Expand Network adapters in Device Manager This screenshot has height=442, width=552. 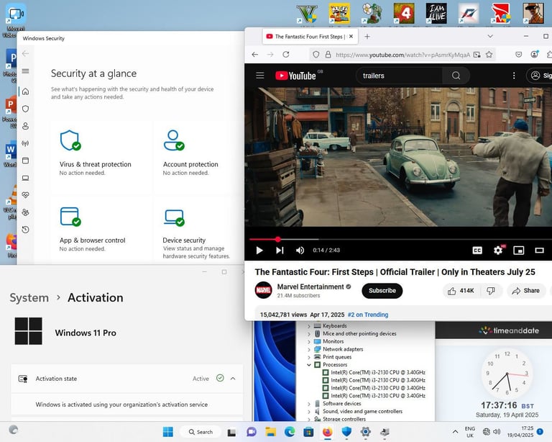pos(309,349)
